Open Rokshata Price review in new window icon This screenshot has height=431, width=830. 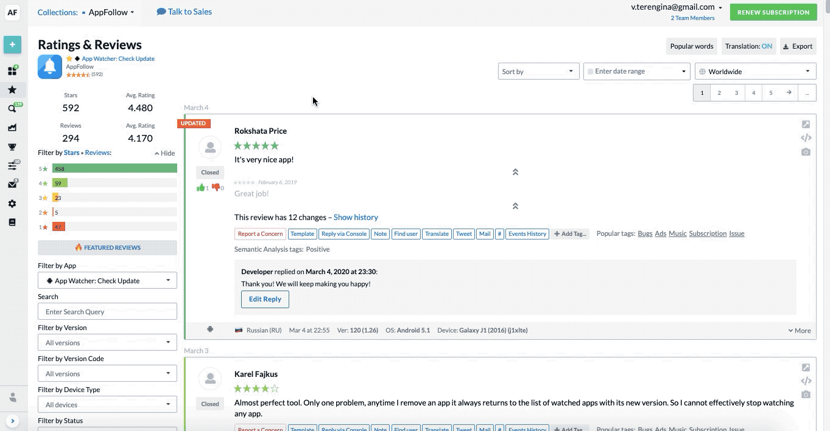coord(806,124)
